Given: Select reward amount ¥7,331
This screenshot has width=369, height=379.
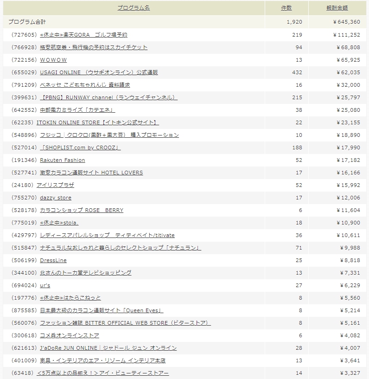Looking at the screenshot, I should (350, 273).
